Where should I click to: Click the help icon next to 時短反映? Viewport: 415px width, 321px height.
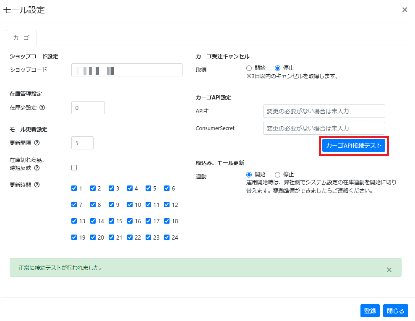click(37, 168)
